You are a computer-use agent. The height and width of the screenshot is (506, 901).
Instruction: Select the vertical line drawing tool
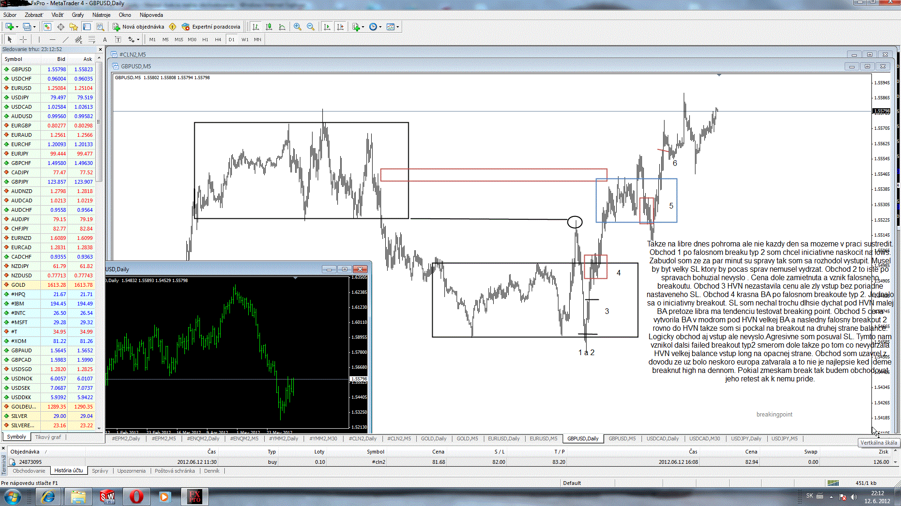[39, 40]
